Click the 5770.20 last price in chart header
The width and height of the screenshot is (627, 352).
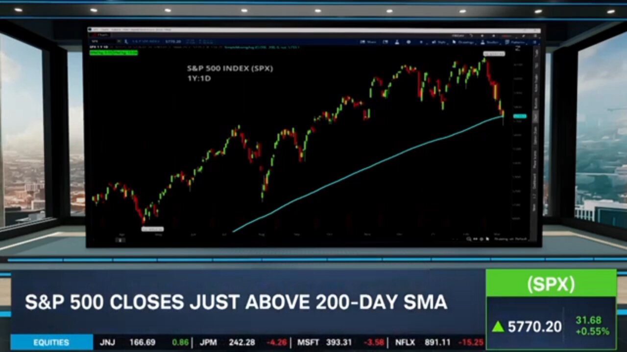[x=173, y=42]
